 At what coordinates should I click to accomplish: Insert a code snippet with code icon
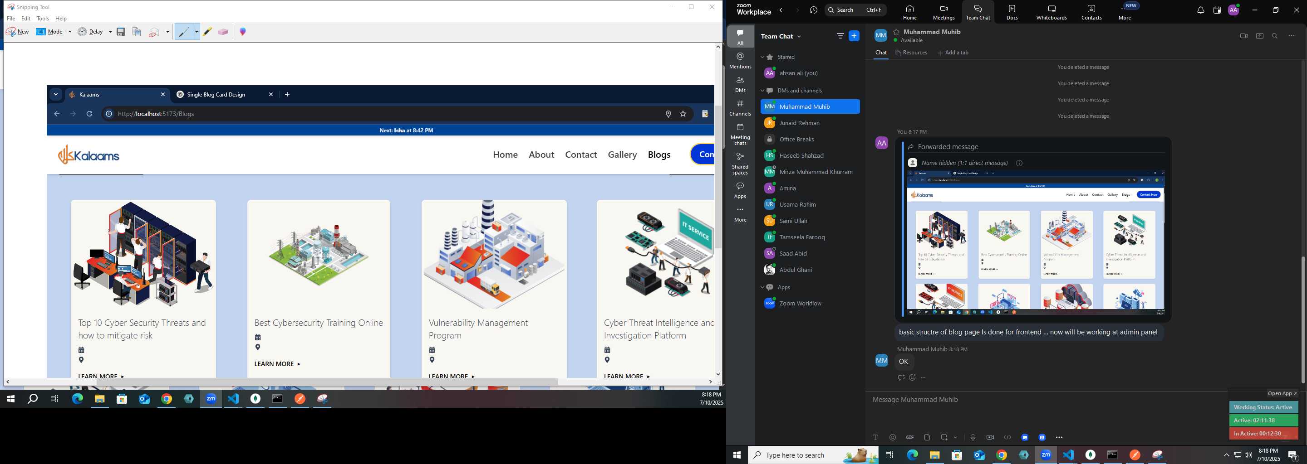point(1007,438)
